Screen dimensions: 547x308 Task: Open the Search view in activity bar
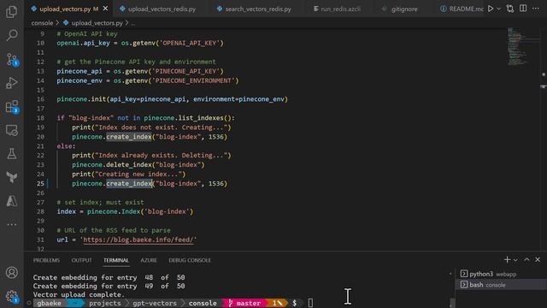click(x=12, y=35)
